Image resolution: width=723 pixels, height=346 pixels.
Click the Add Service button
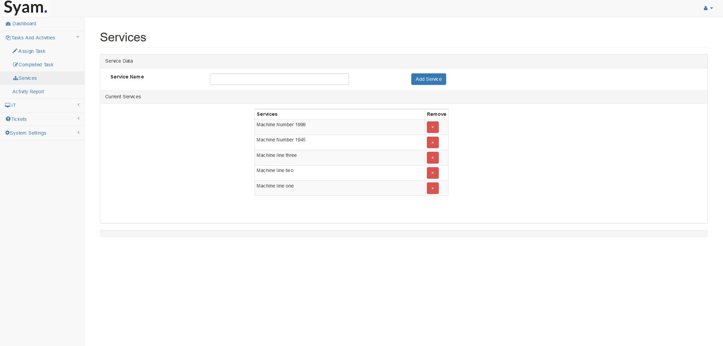coord(429,79)
